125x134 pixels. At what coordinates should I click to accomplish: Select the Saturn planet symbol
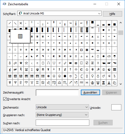(x=114, y=76)
